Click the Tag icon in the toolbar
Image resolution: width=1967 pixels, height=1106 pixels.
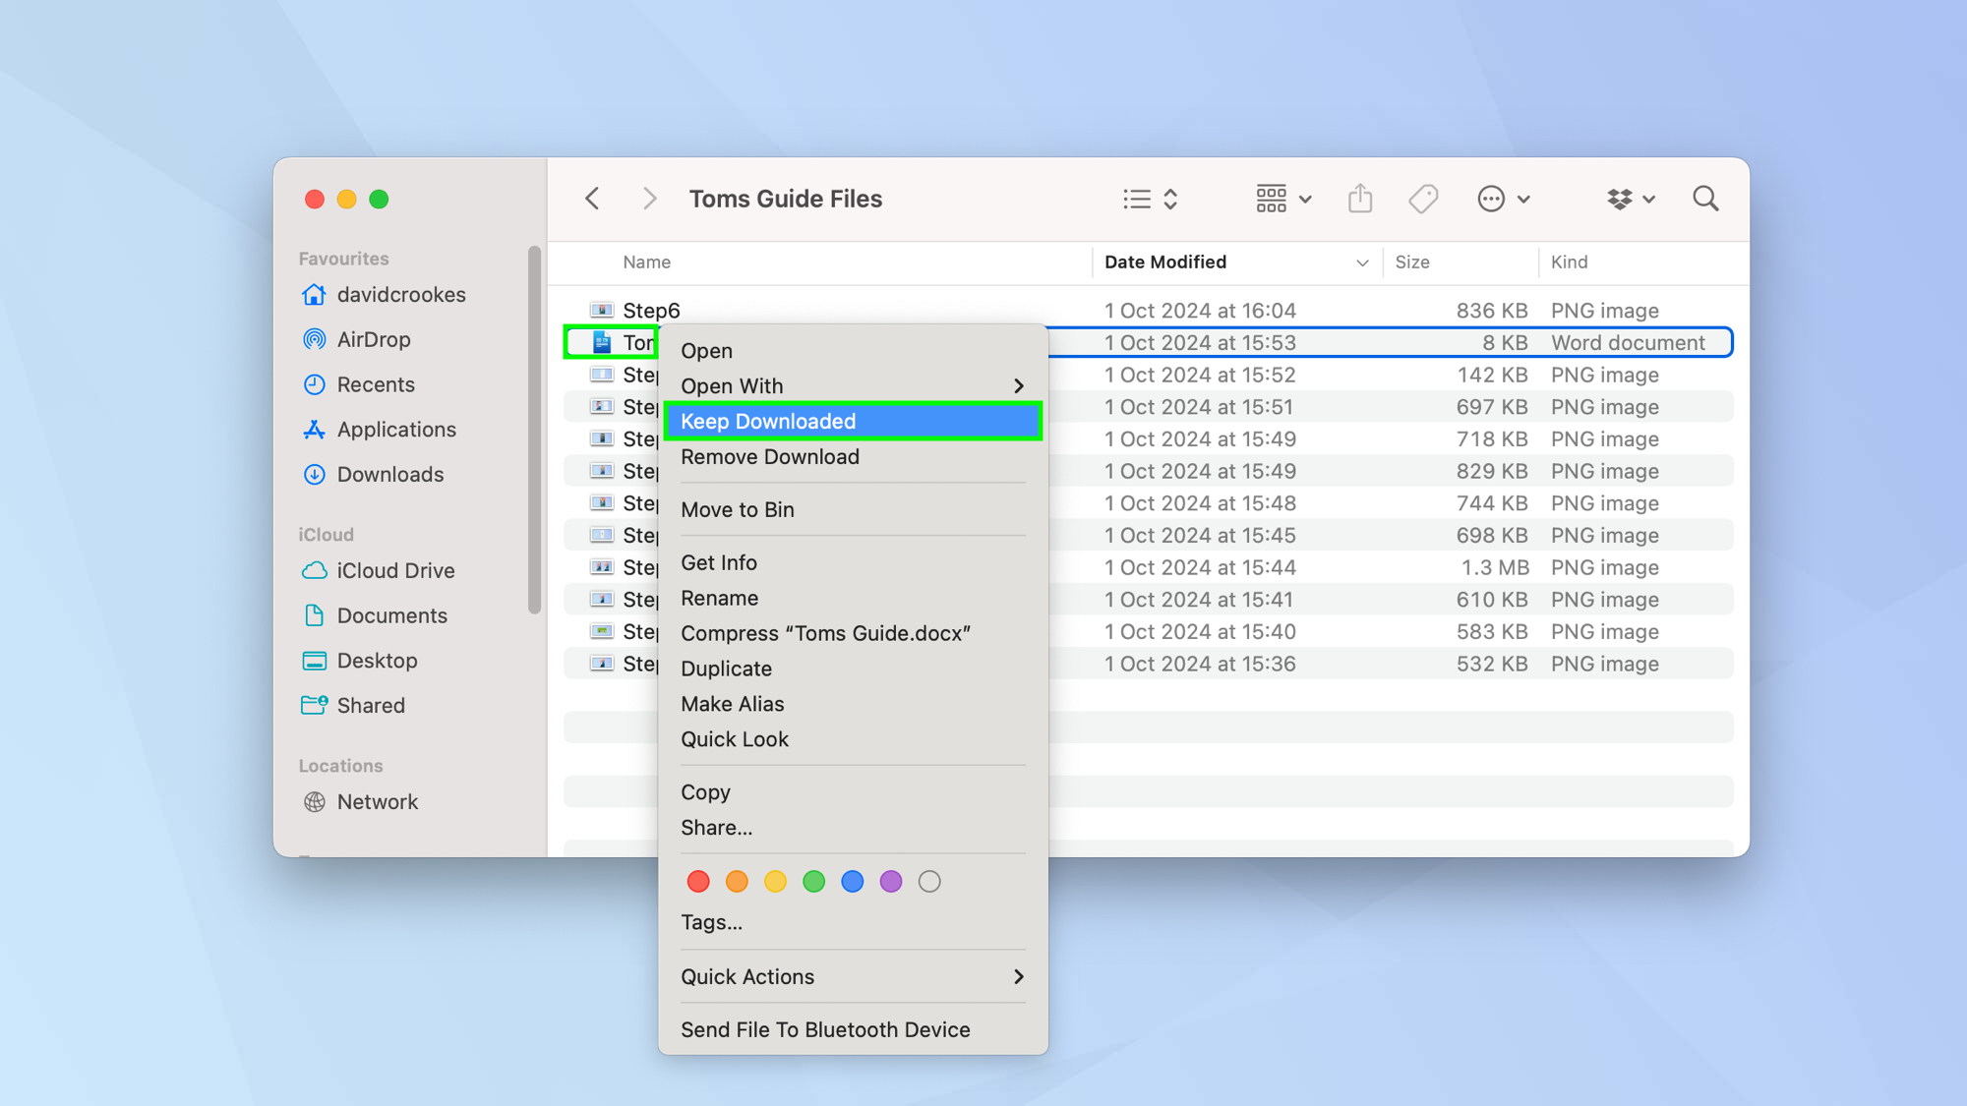[x=1422, y=199]
